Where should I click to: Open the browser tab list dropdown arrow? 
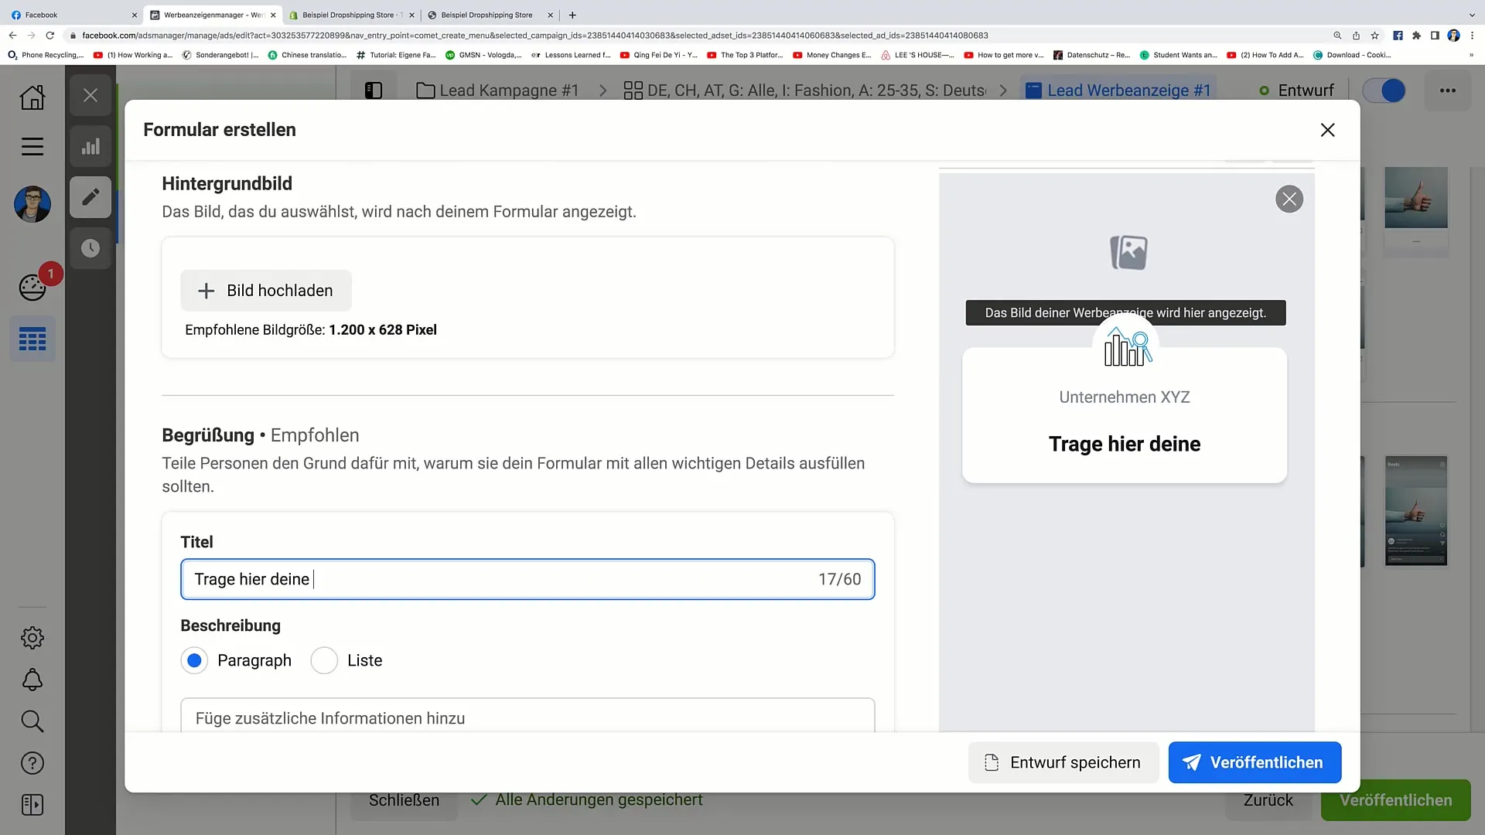click(1472, 15)
